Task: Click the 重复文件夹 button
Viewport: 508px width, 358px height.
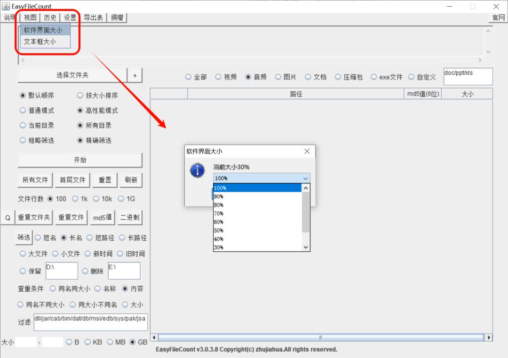Action: tap(34, 217)
